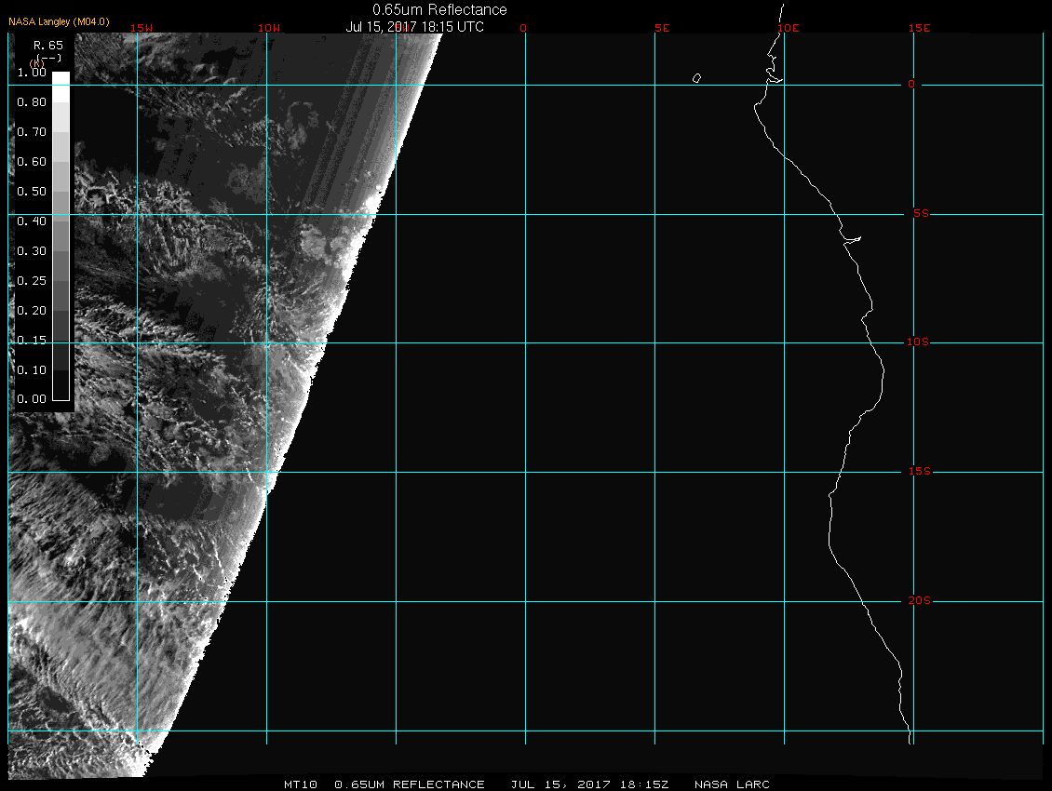Select the 10S latitude label
Viewport: 1052px width, 791px height.
[918, 342]
